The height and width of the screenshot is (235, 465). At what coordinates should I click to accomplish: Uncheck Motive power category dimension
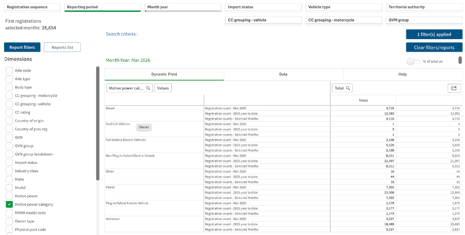pos(9,205)
